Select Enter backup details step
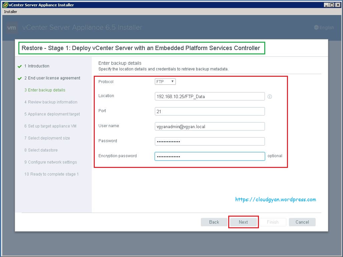 [x=46, y=90]
